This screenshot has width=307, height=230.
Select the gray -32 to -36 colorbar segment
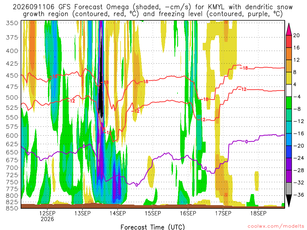tap(289, 189)
